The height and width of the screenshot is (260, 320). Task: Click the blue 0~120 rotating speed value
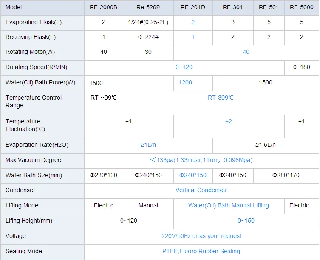click(184, 67)
